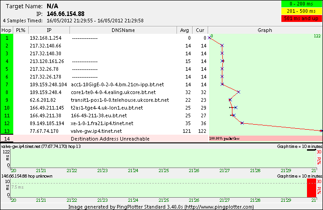Click 21:25 label on hop 13 timeline

click(x=164, y=171)
